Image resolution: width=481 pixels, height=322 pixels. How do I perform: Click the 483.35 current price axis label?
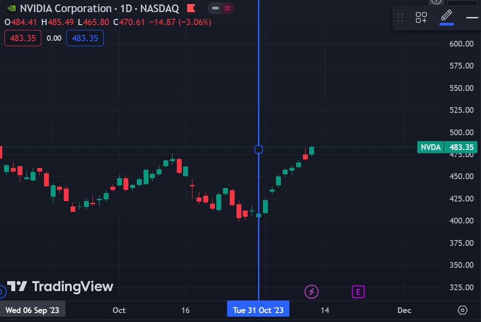(461, 147)
